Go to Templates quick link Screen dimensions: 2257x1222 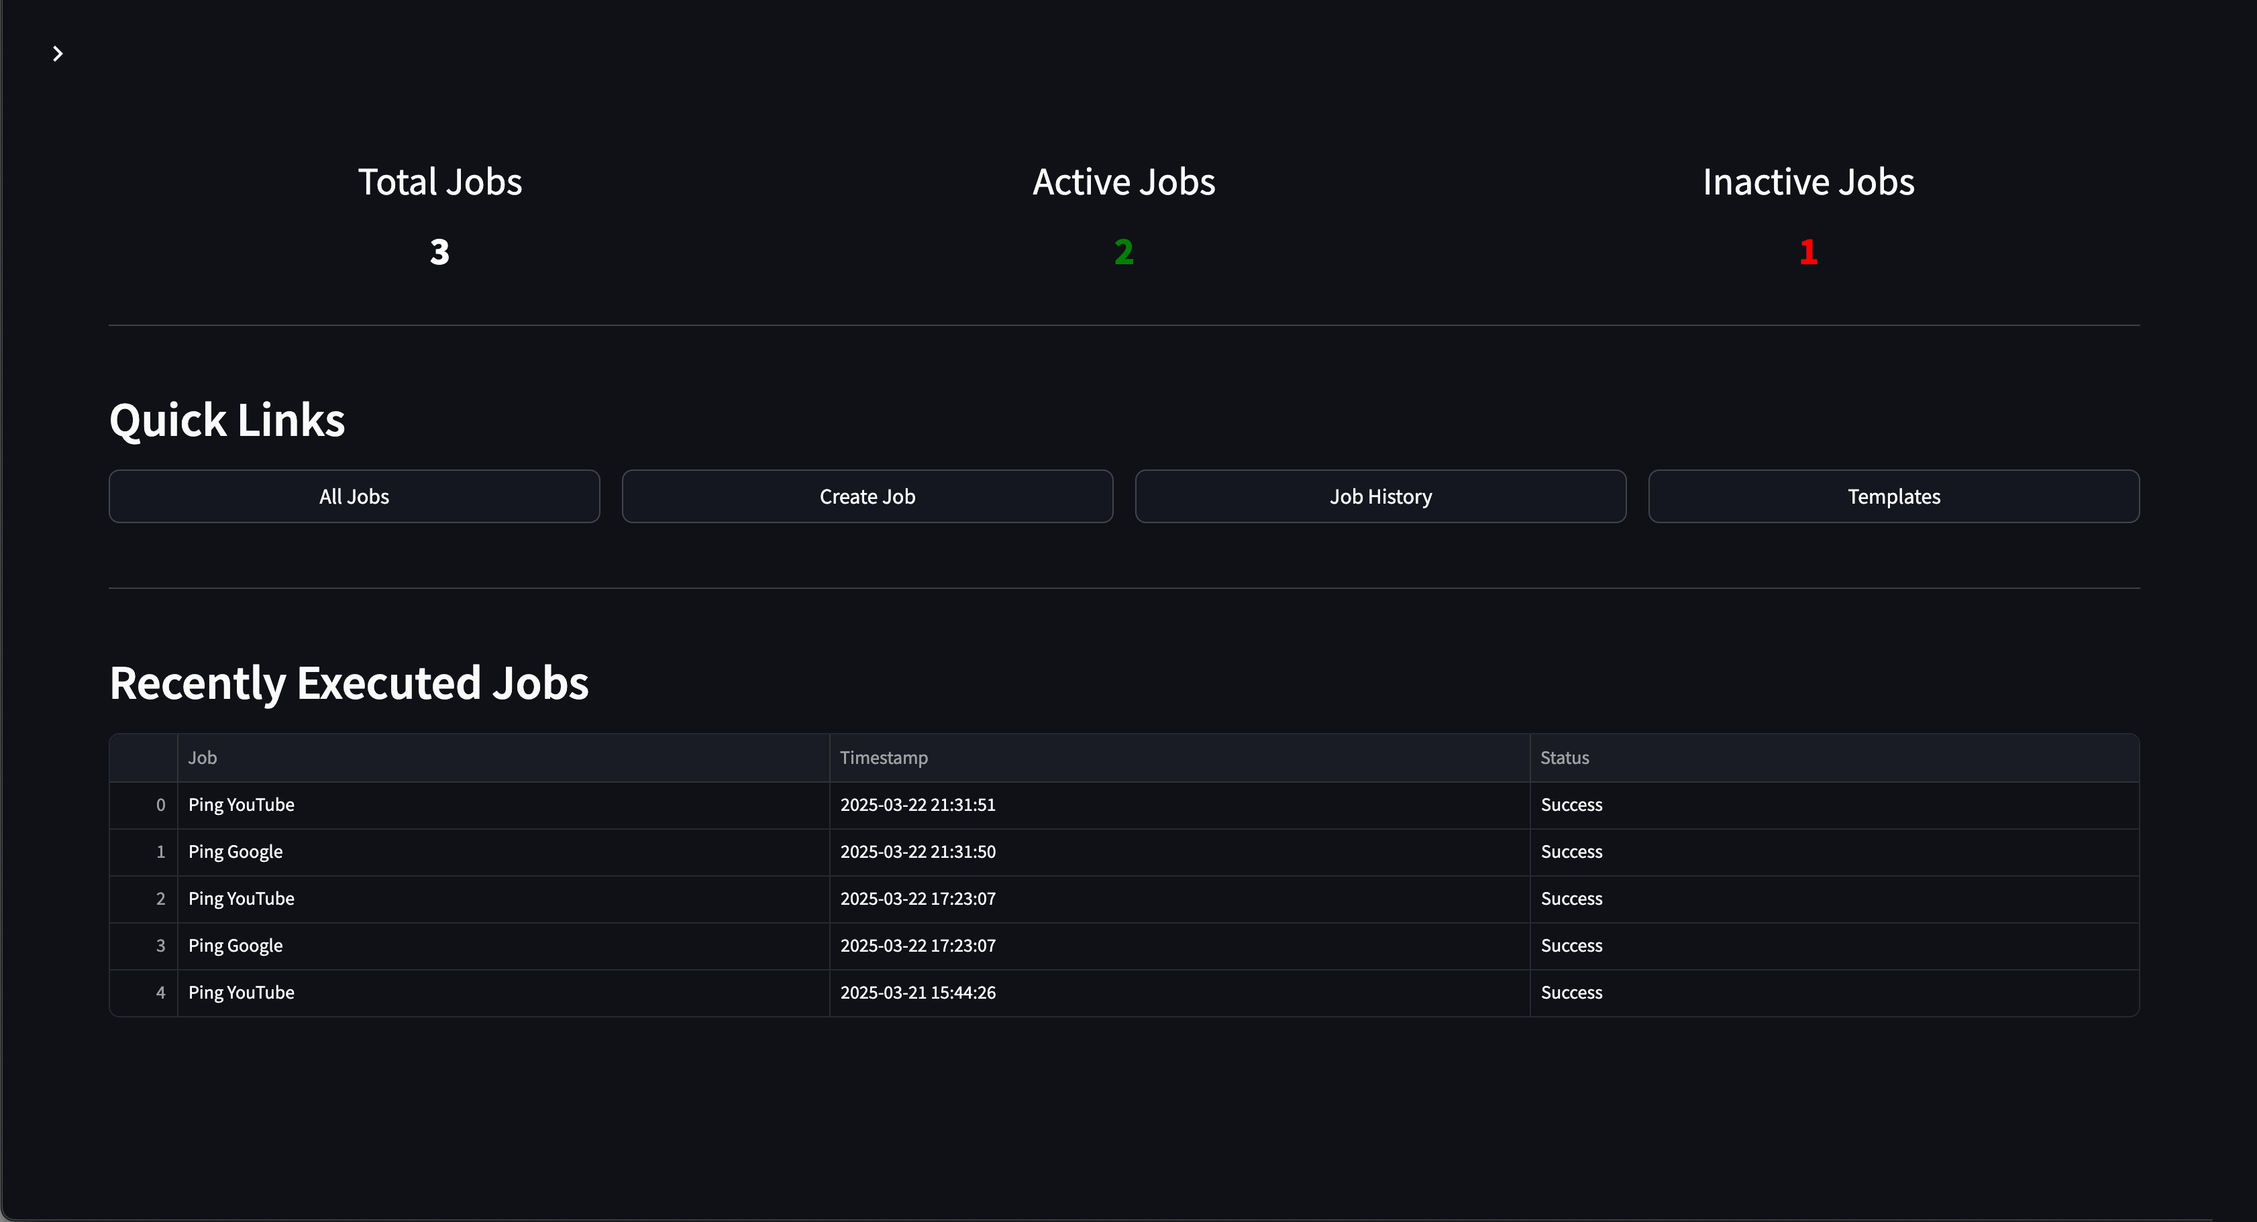(x=1893, y=497)
